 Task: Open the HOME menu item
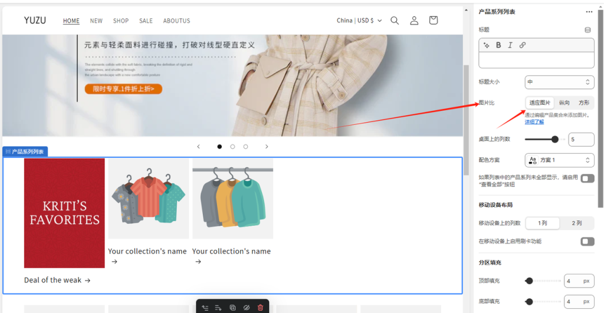pos(71,21)
